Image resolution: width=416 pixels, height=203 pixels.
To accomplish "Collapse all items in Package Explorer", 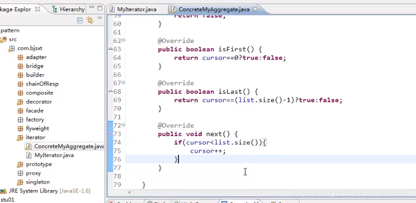I will (80, 21).
